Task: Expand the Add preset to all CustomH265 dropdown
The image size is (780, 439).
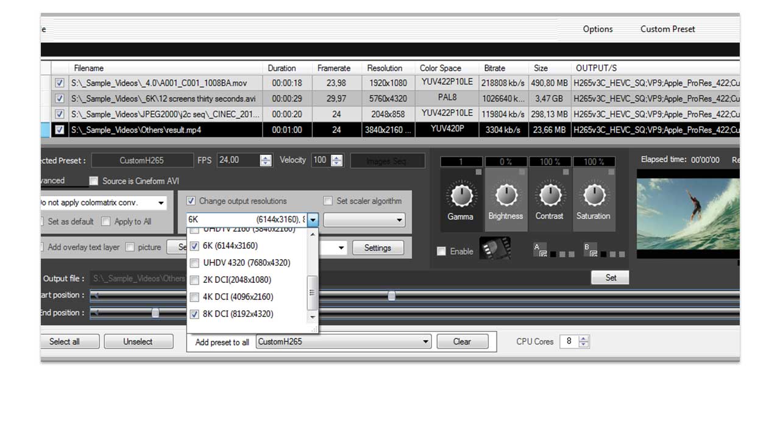Action: click(426, 342)
